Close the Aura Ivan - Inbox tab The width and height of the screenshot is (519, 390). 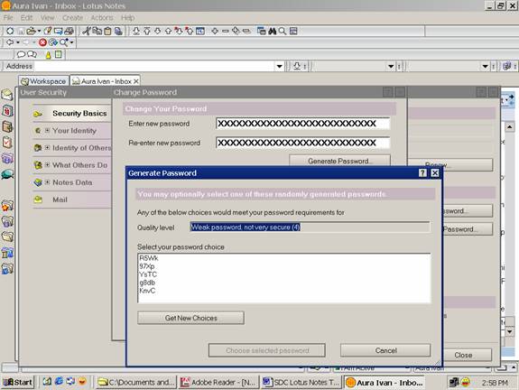[x=136, y=81]
